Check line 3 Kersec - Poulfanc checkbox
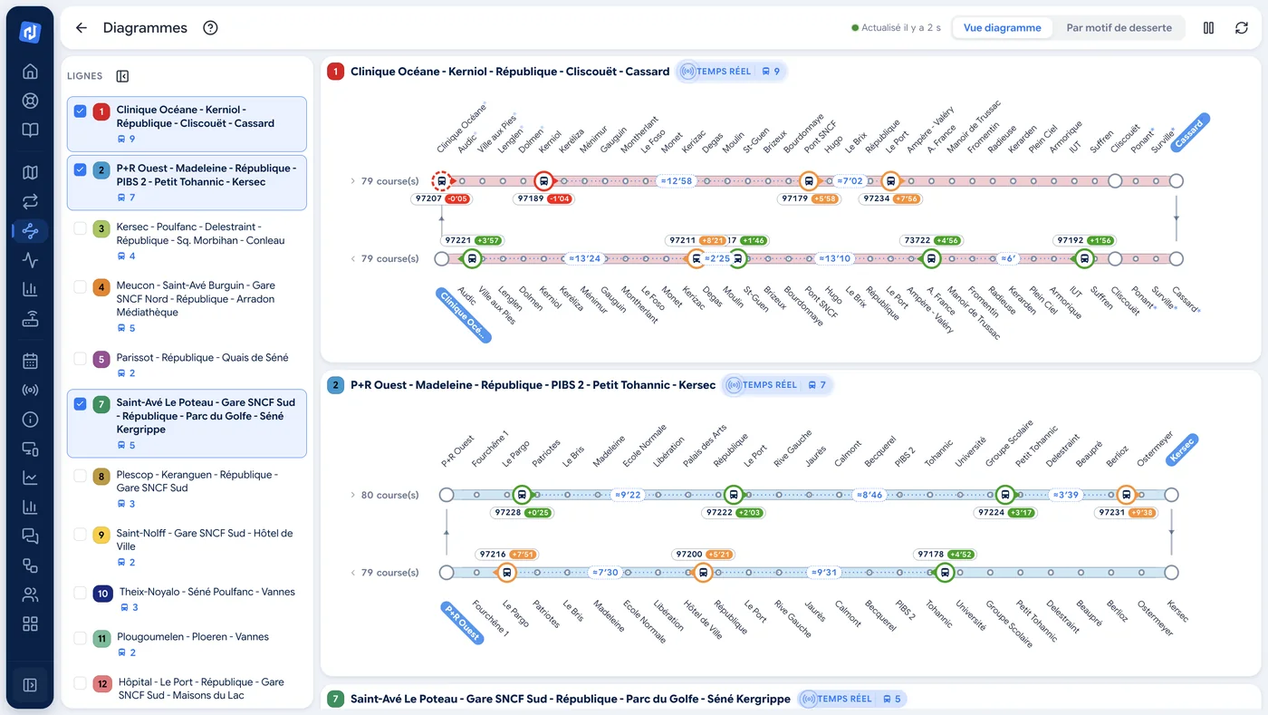The width and height of the screenshot is (1268, 715). (81, 228)
